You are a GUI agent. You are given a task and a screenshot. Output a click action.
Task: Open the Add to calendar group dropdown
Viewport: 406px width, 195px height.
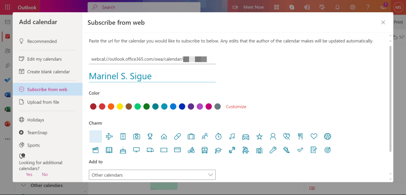152,175
